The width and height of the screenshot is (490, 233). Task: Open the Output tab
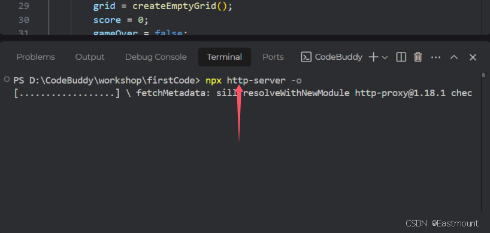90,57
